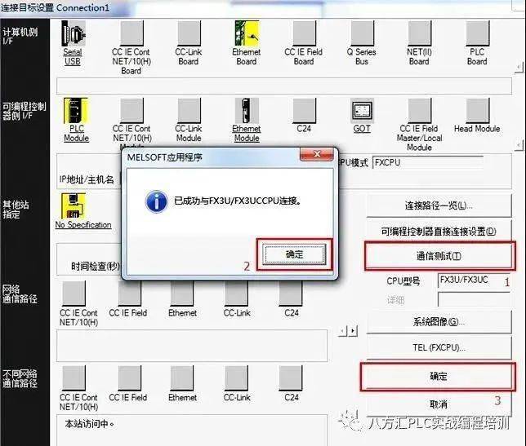The height and width of the screenshot is (446, 526).
Task: Click Ethernet icon in 不同网络通信路径 row
Action: pyautogui.click(x=182, y=378)
